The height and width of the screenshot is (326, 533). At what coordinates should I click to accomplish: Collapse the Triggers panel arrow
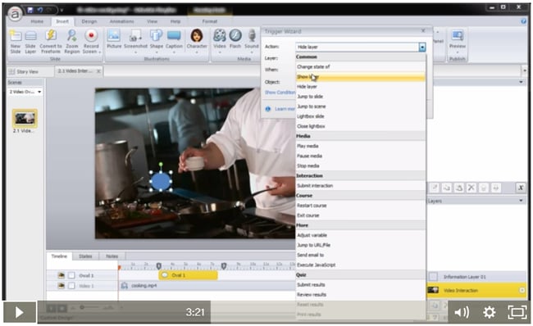click(521, 82)
